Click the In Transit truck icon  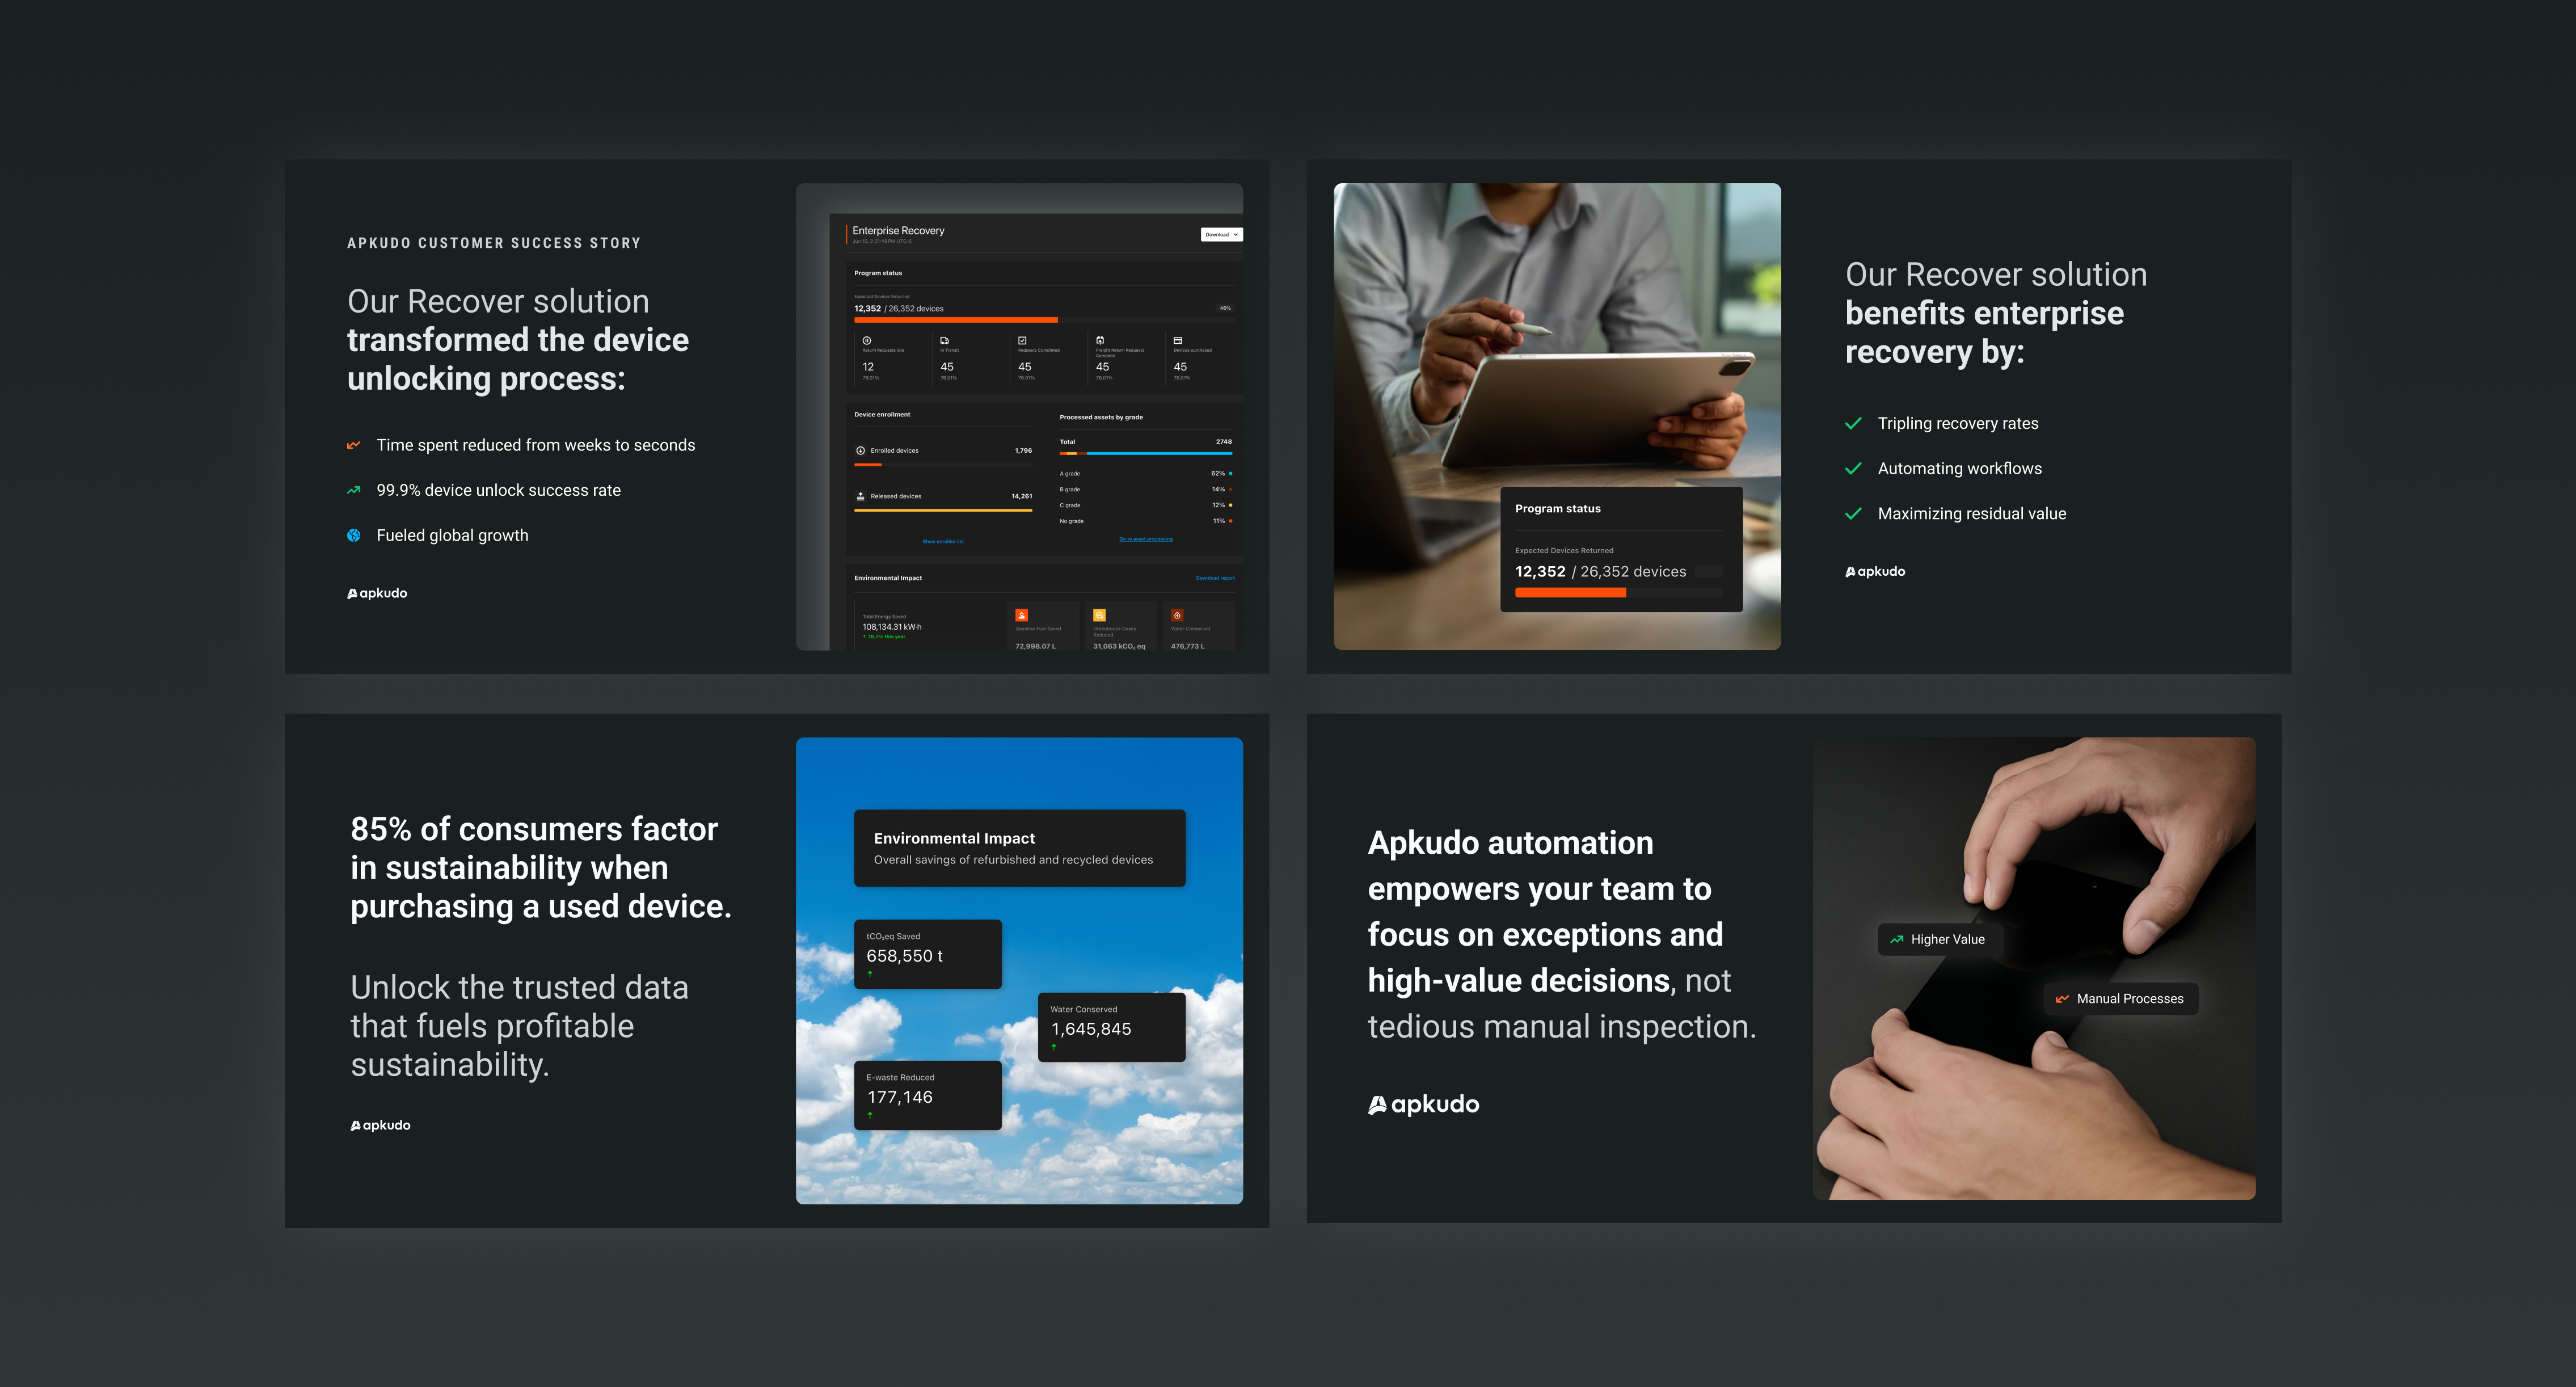[944, 340]
